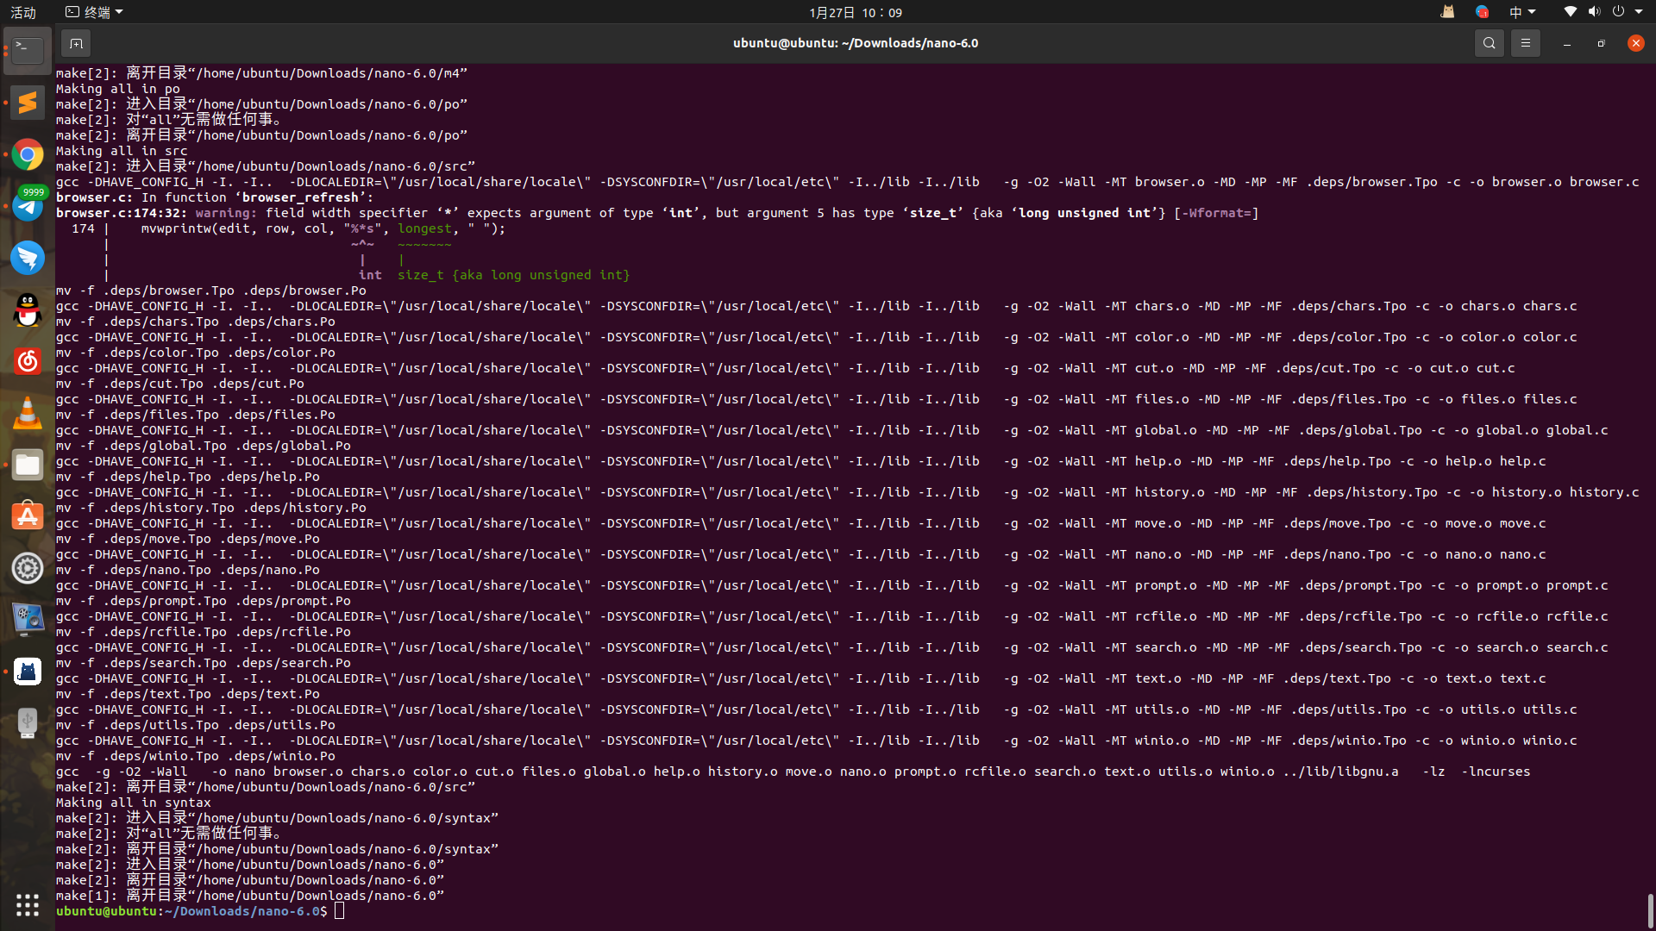Image resolution: width=1656 pixels, height=931 pixels.
Task: Open system status menu arrow
Action: click(x=1639, y=12)
